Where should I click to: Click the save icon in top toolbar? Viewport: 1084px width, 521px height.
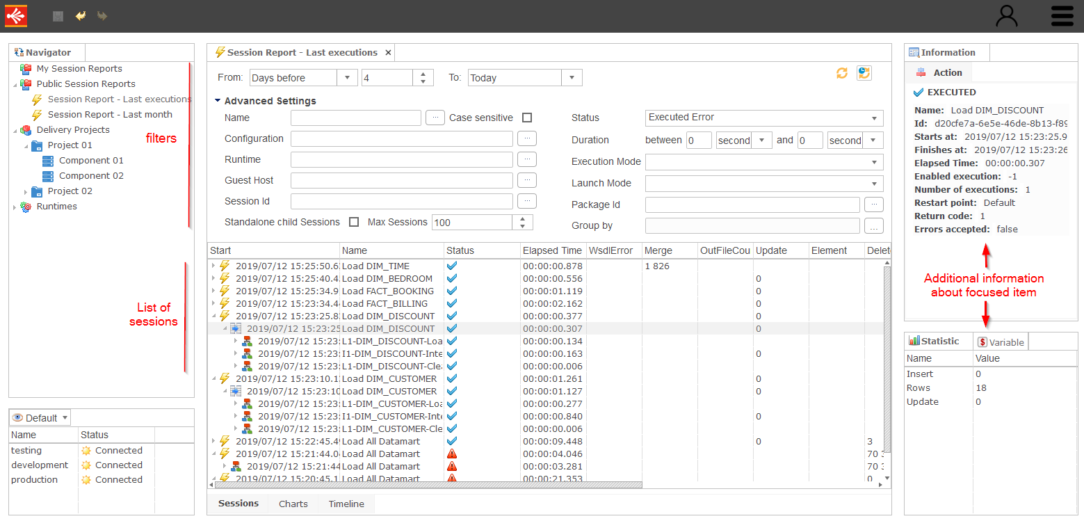(x=58, y=15)
